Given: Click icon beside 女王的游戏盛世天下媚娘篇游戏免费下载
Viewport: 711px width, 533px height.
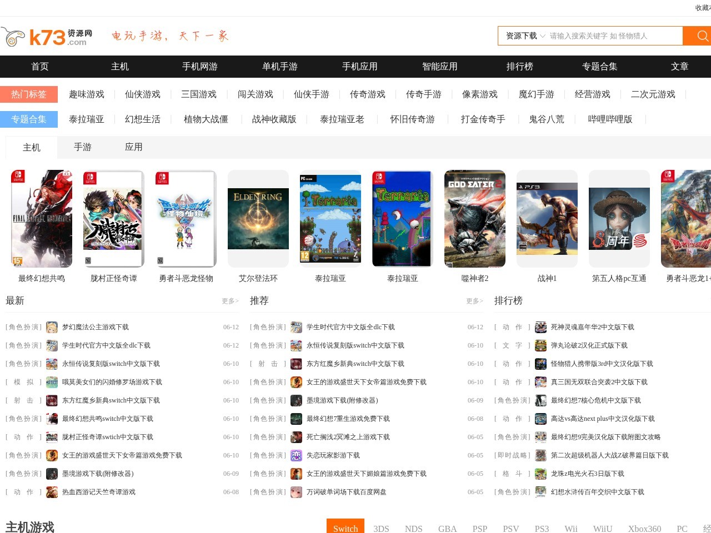Looking at the screenshot, I should (x=297, y=474).
